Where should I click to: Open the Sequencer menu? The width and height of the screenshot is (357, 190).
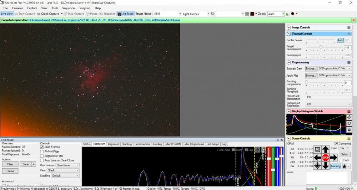[x=69, y=8]
